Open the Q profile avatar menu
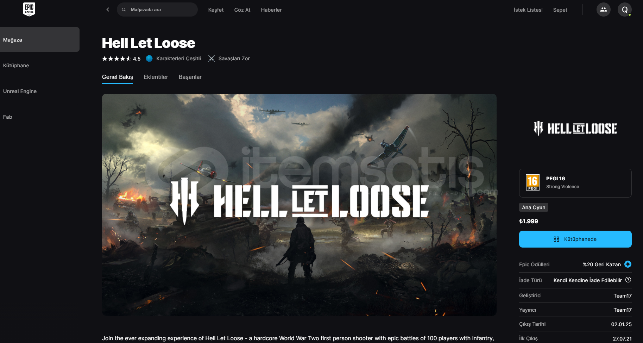 point(624,10)
